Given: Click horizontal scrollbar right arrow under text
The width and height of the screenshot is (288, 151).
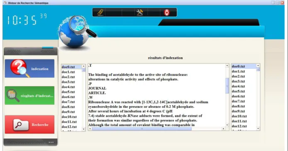Looking at the screenshot, I should pos(223,129).
